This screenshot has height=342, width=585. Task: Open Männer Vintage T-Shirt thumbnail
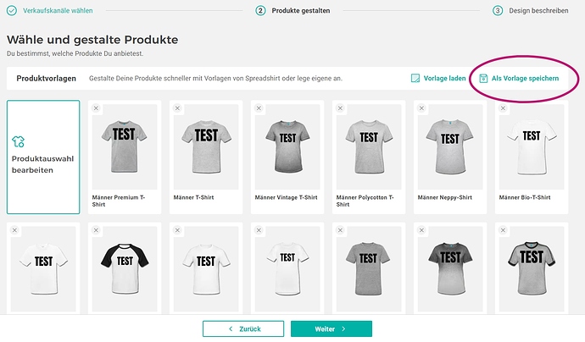point(287,144)
